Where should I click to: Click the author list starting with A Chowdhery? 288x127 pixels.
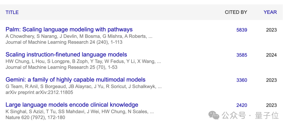79,36
